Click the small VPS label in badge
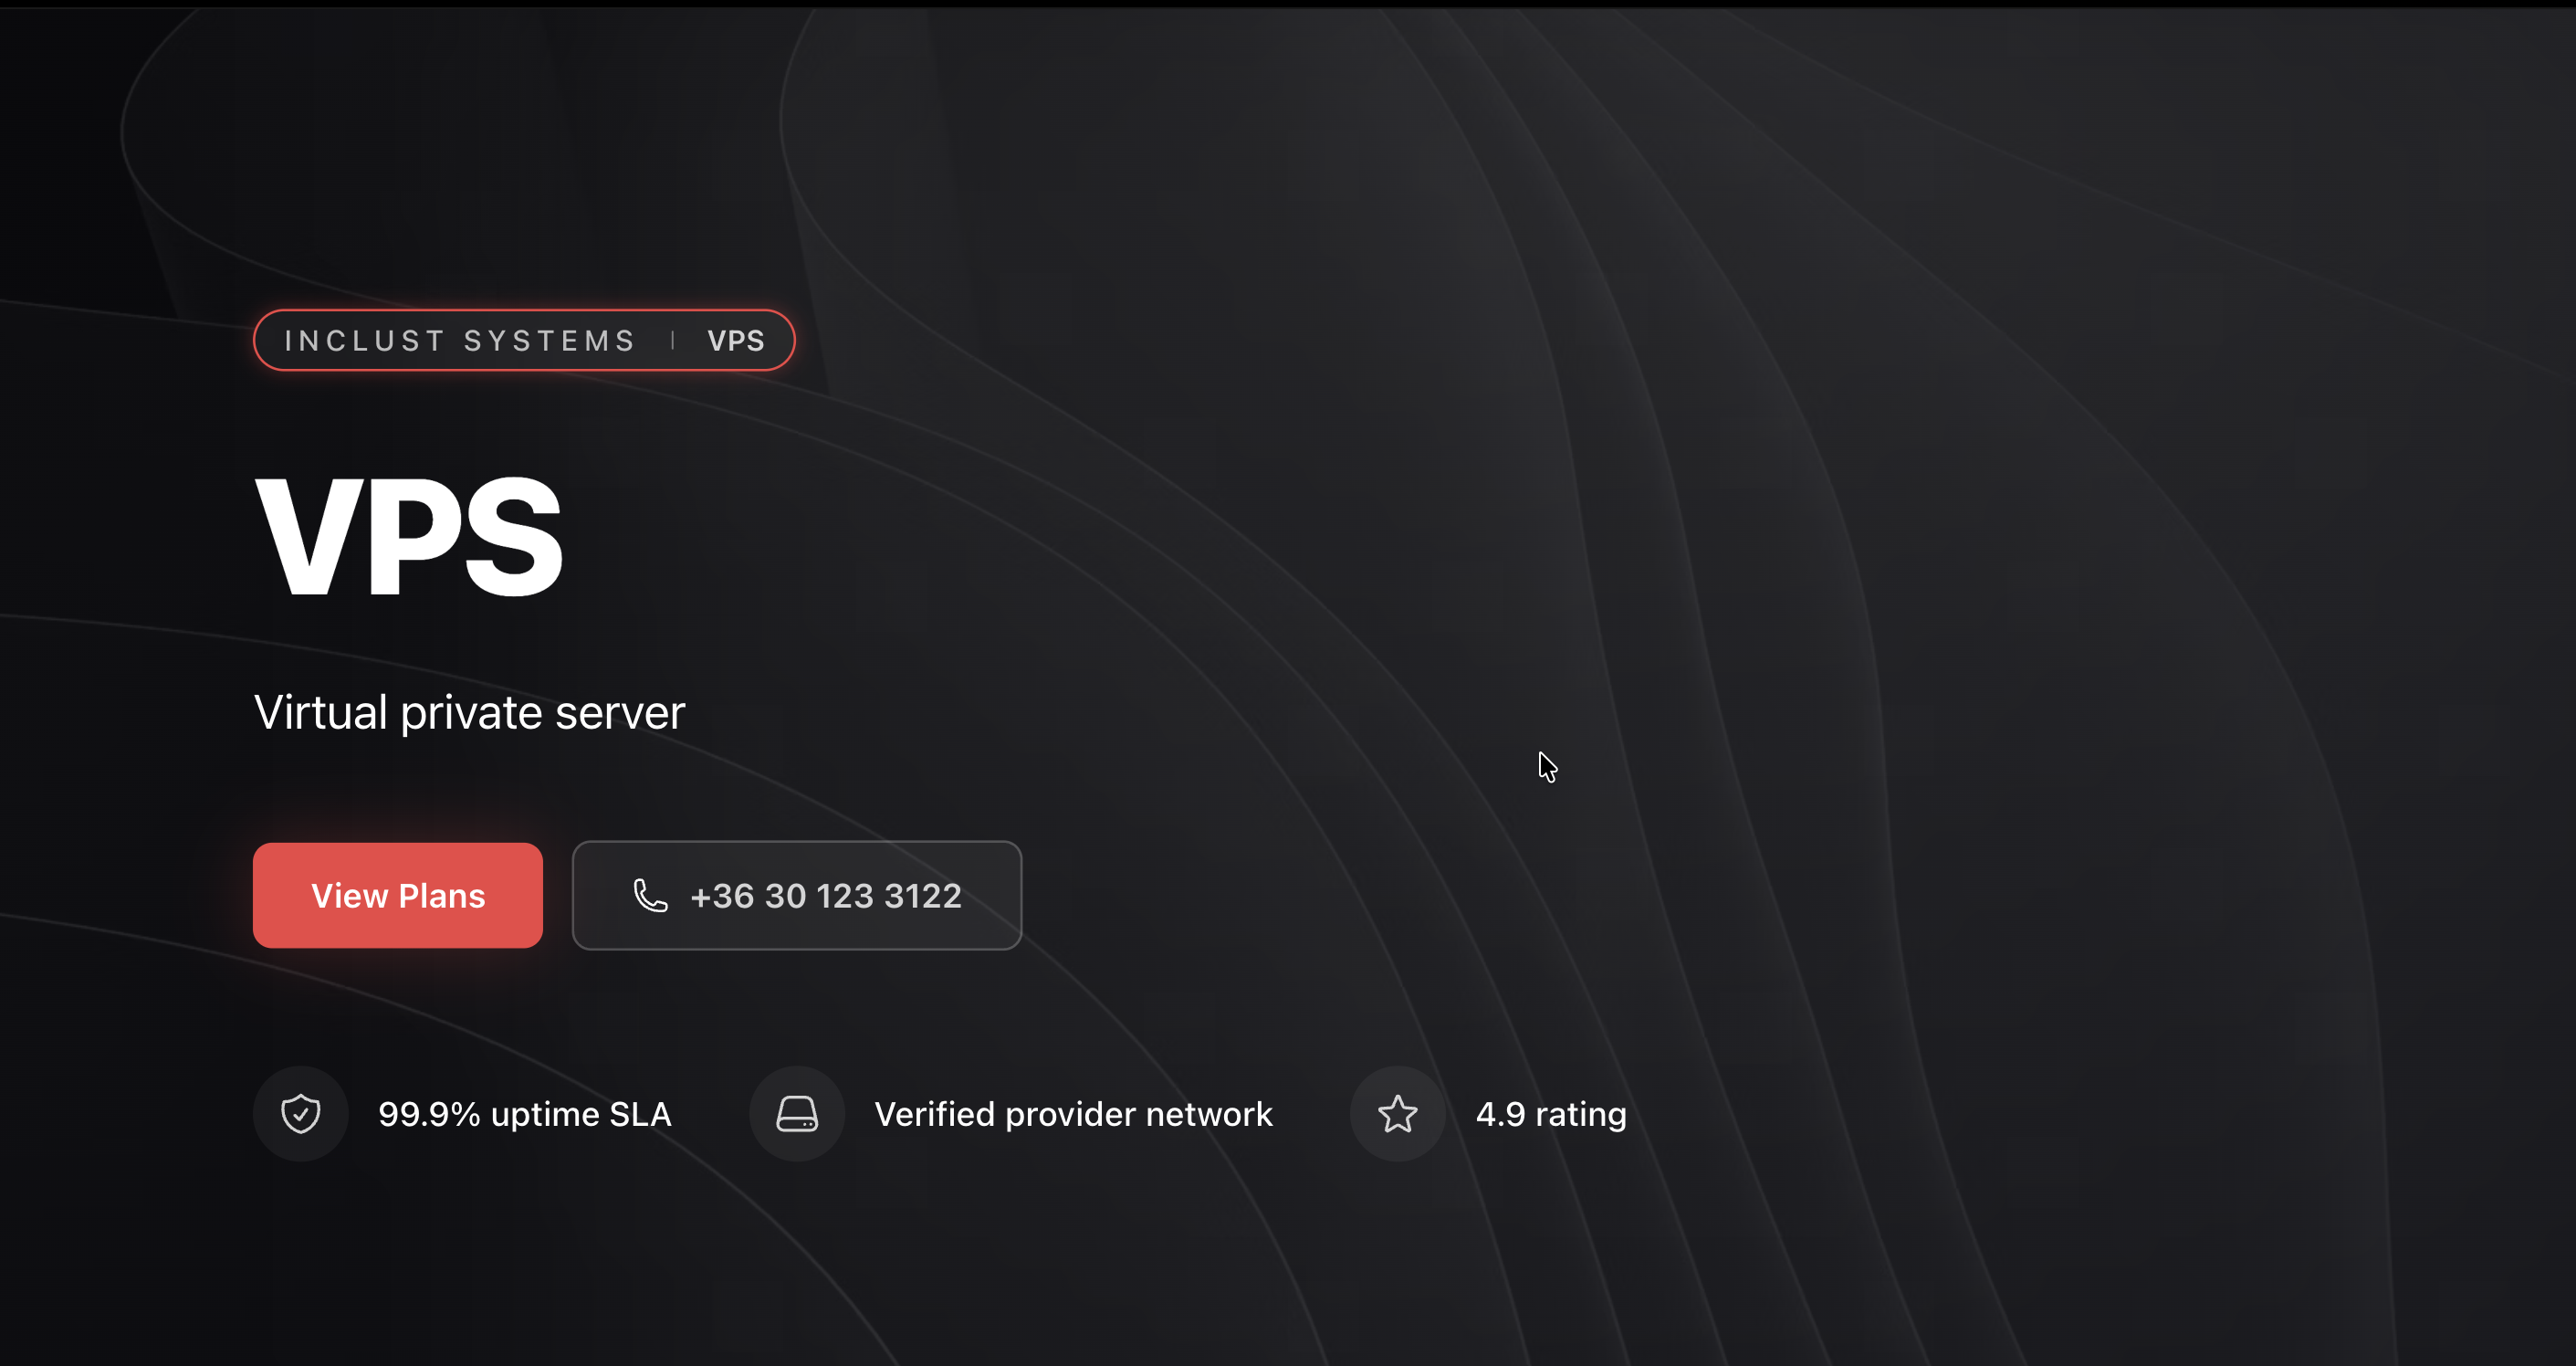 click(736, 341)
